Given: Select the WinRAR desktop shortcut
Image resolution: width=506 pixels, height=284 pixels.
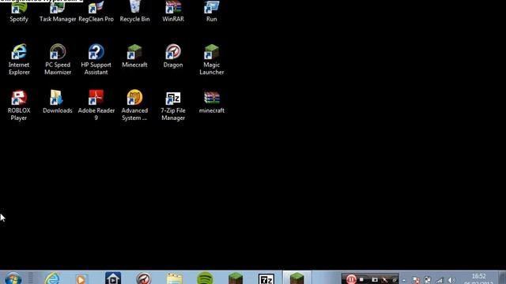Looking at the screenshot, I should [173, 11].
